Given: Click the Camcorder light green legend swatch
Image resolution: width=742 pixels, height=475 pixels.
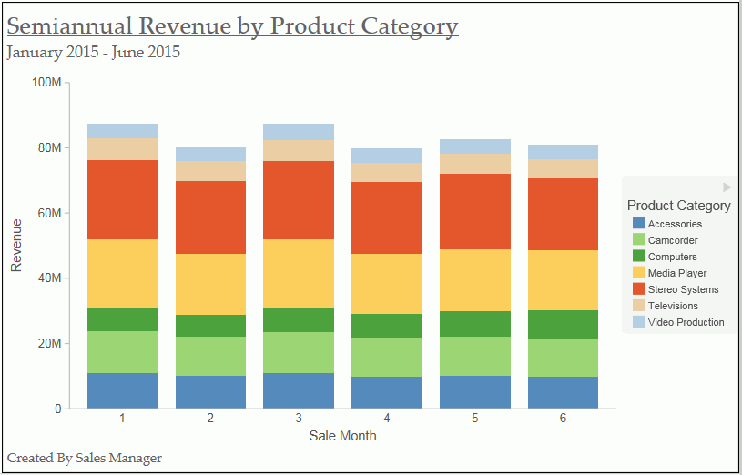Looking at the screenshot, I should [638, 239].
